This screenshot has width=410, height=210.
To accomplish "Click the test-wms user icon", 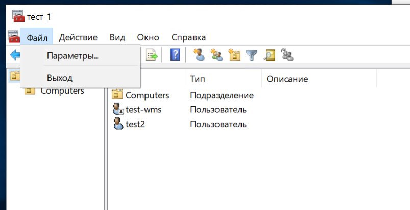I will click(118, 109).
